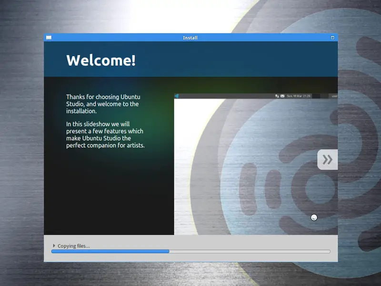Click the "Install" window title text
This screenshot has height=286, width=381.
click(190, 38)
